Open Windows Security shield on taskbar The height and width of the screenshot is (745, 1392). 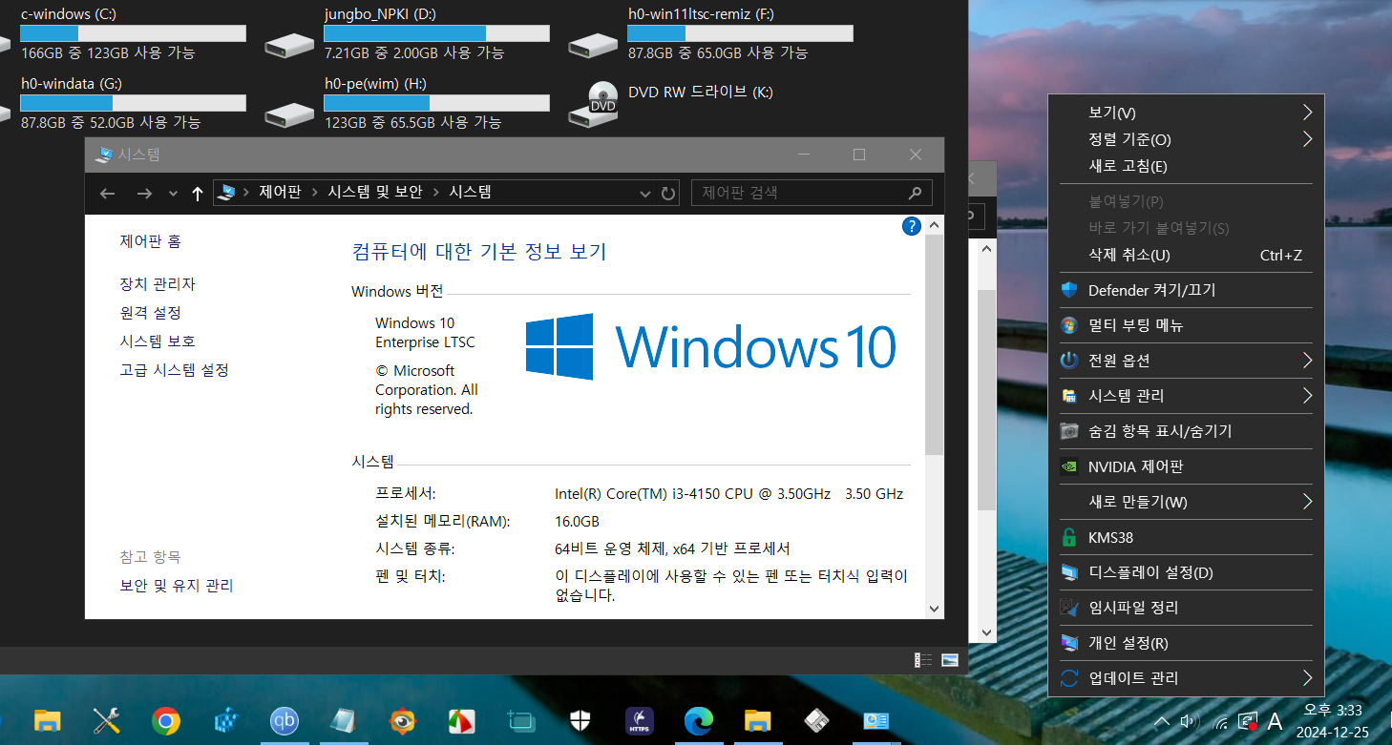tap(580, 721)
